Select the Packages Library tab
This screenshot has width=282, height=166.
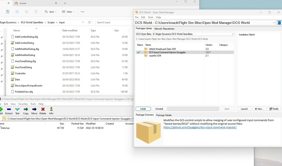144,28
